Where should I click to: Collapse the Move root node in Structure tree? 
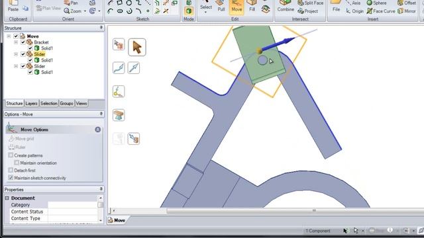pos(9,36)
